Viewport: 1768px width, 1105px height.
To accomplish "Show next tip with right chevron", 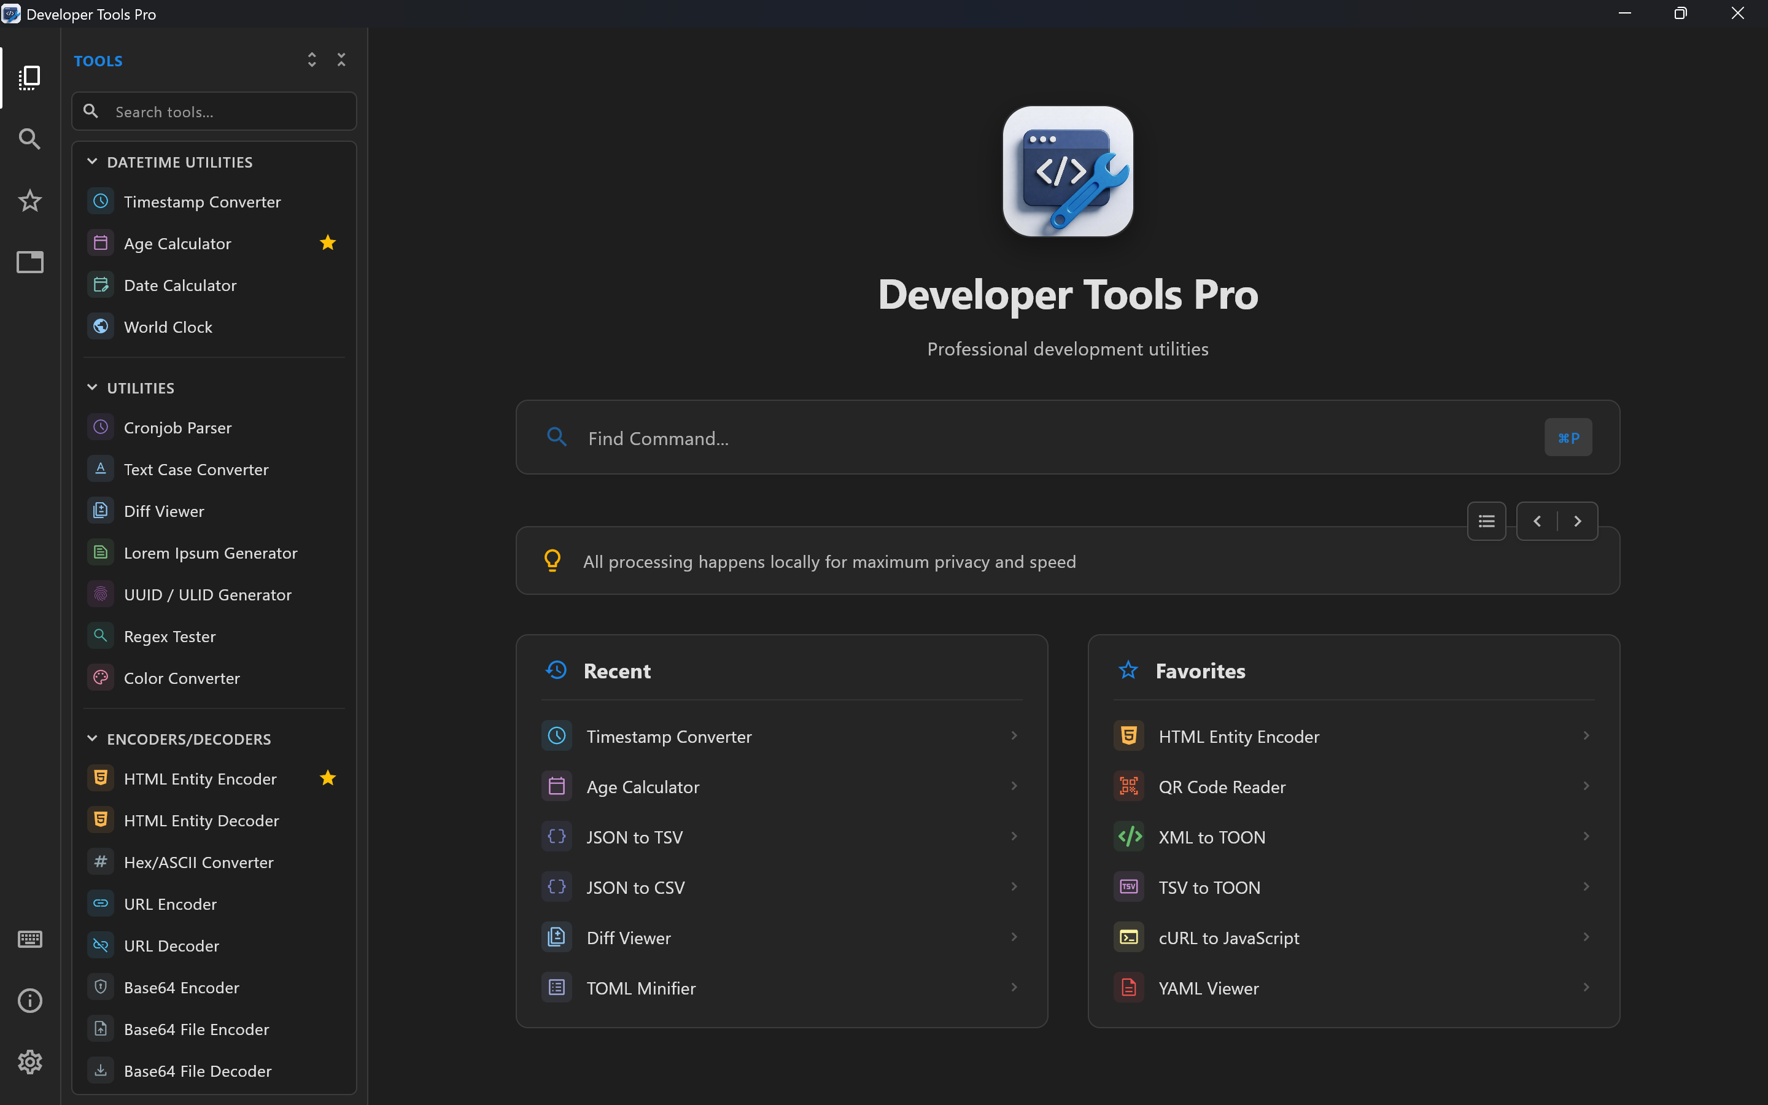I will pos(1577,521).
